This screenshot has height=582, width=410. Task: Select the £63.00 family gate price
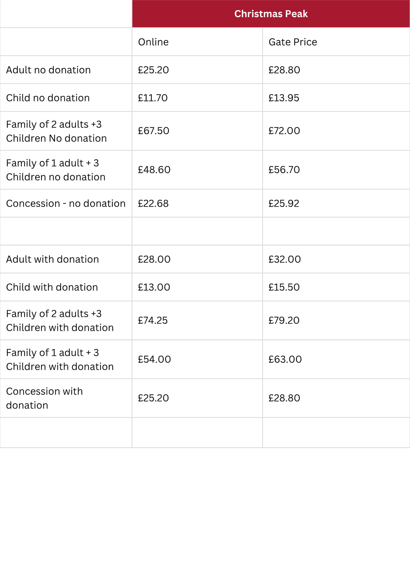tap(285, 360)
